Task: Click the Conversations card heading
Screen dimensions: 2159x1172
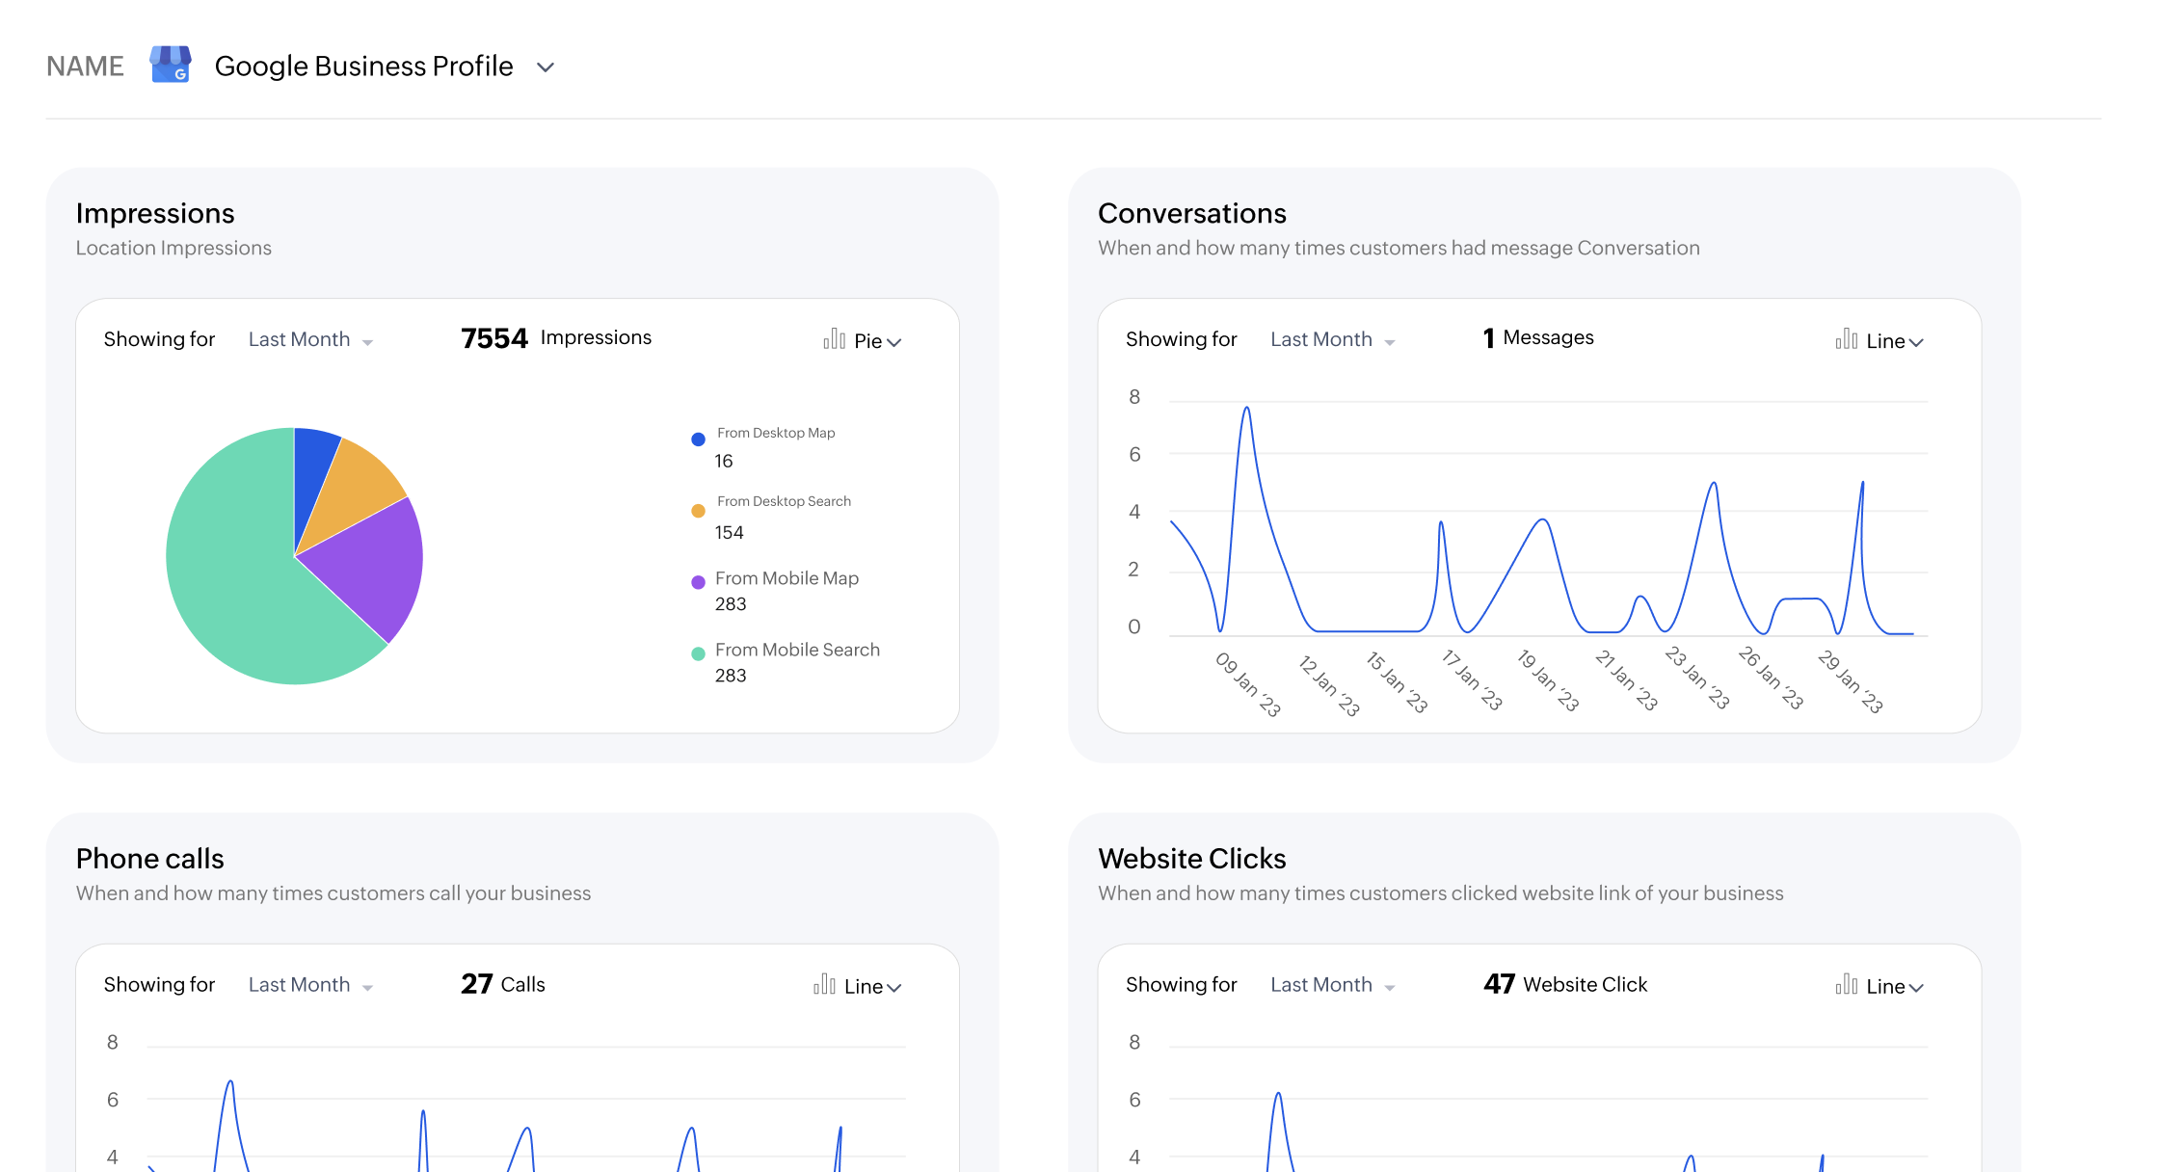Action: coord(1192,213)
